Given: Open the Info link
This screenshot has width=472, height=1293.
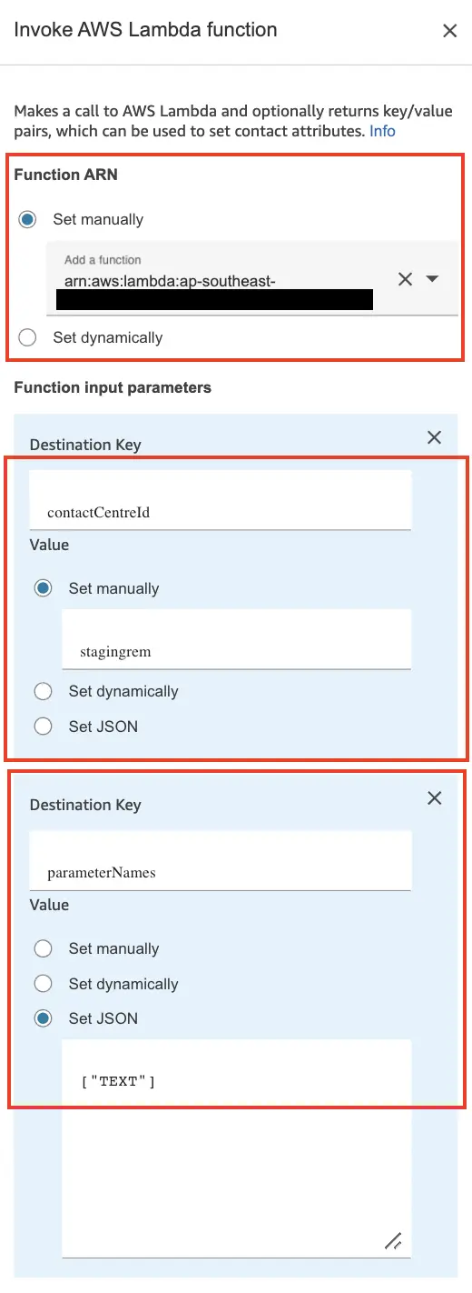Looking at the screenshot, I should (x=382, y=131).
